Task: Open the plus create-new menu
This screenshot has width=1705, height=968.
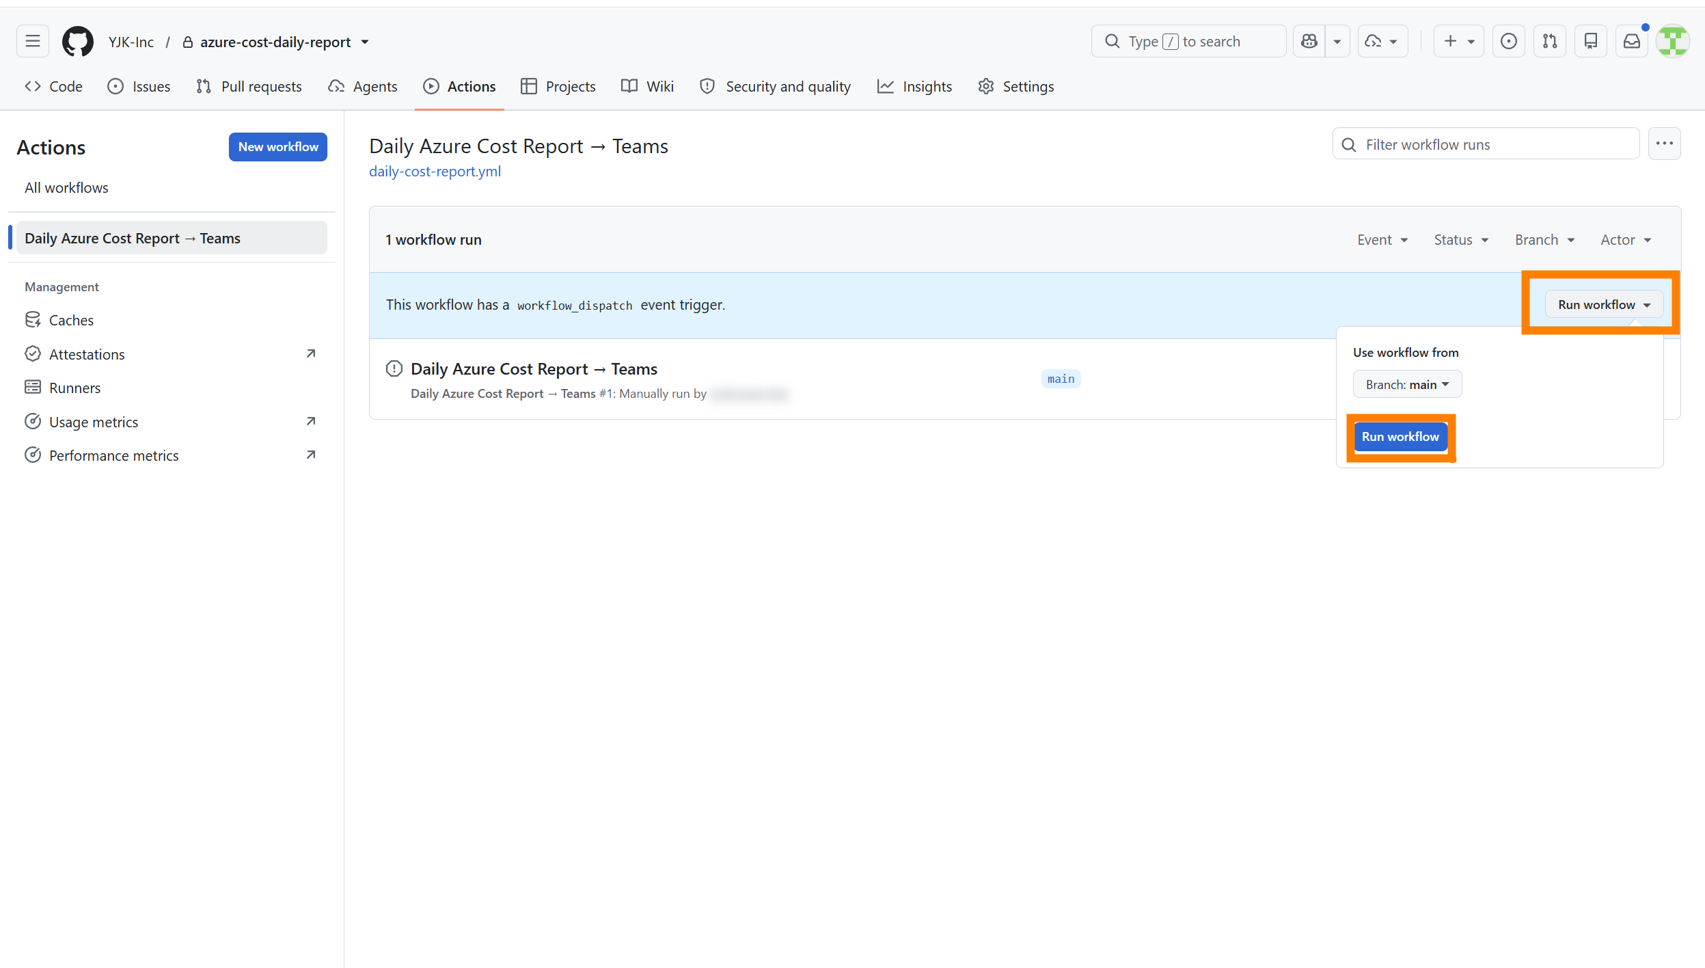Action: (x=1458, y=42)
